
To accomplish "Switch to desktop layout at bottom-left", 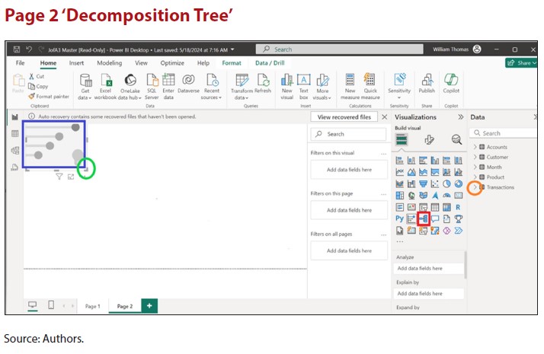I will (33, 305).
